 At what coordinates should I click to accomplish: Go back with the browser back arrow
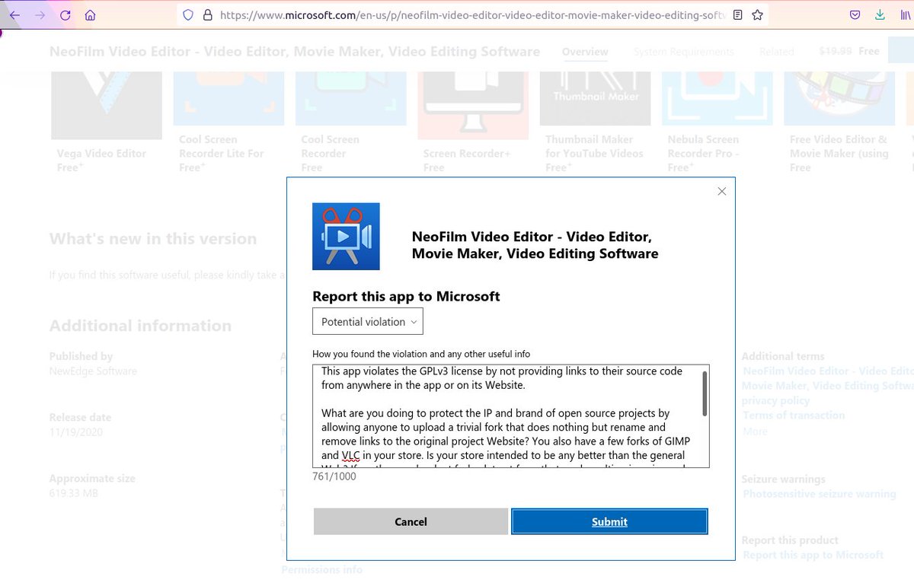[14, 14]
